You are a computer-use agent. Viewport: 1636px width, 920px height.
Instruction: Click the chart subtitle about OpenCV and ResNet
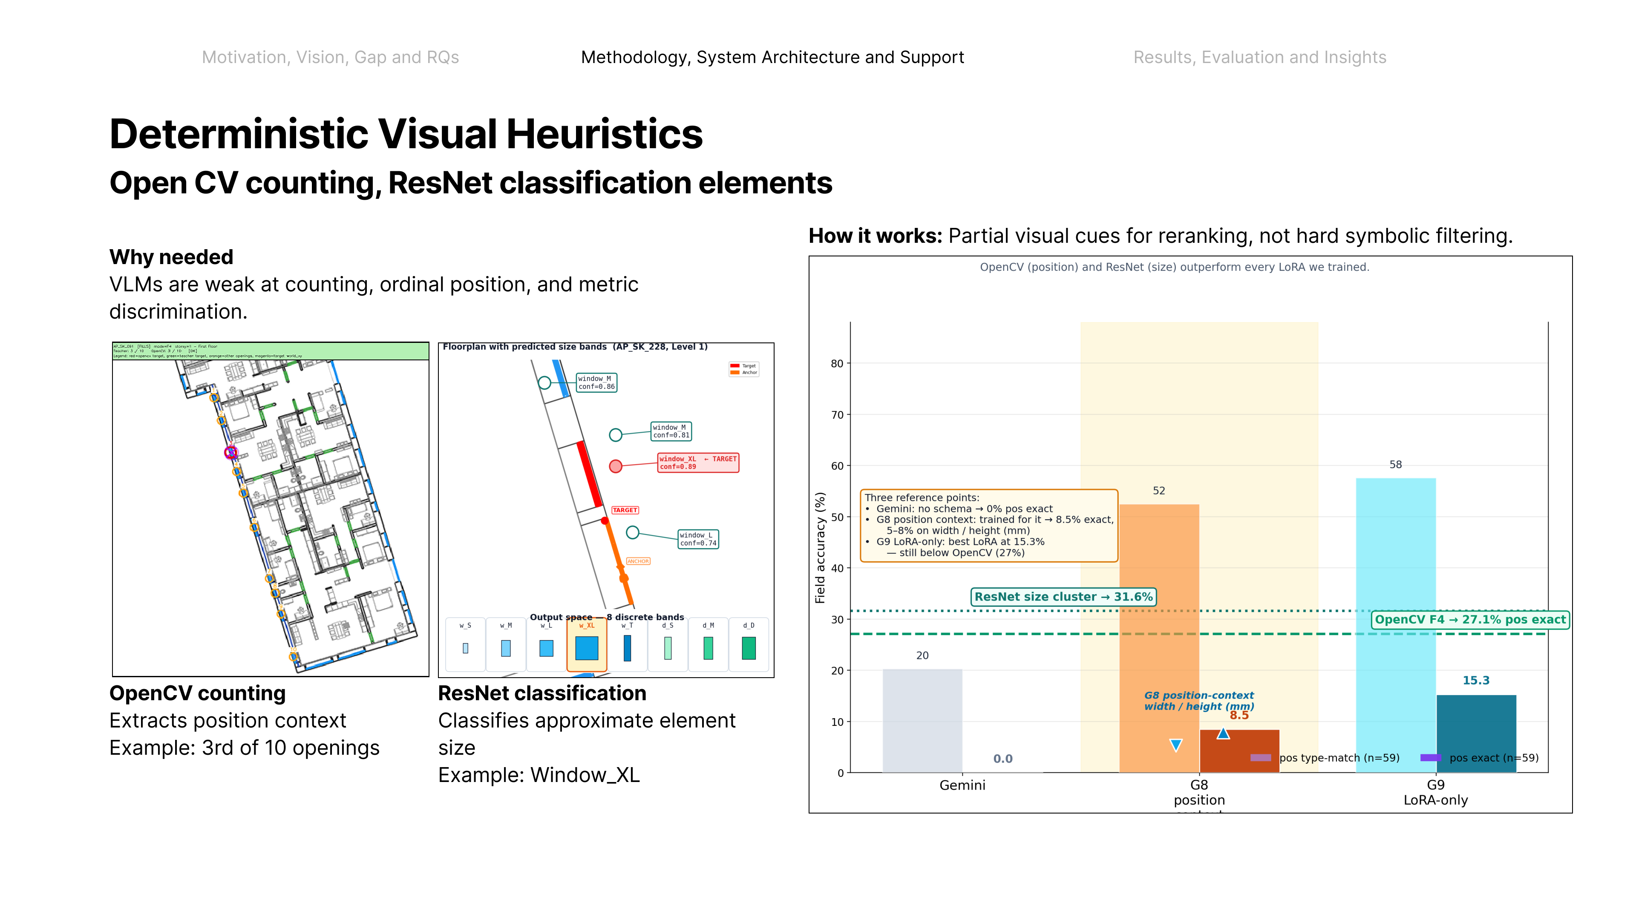[1174, 267]
